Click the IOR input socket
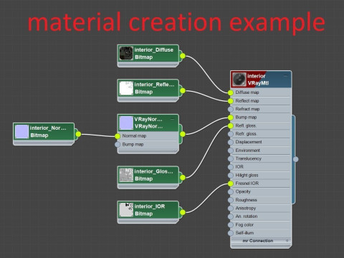Screen dimensions: 344x258 pos(231,167)
